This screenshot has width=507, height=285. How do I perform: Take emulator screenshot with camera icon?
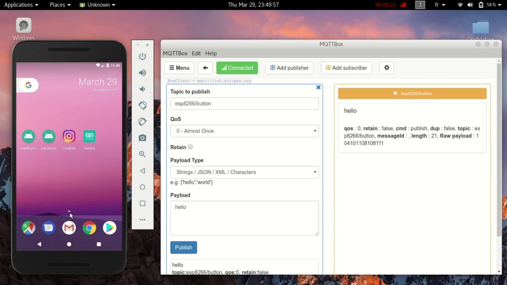(x=143, y=138)
